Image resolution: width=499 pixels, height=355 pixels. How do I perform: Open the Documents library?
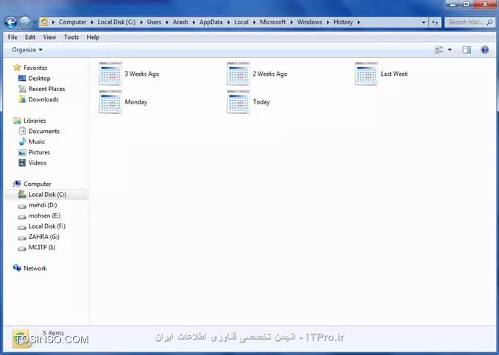click(x=39, y=131)
